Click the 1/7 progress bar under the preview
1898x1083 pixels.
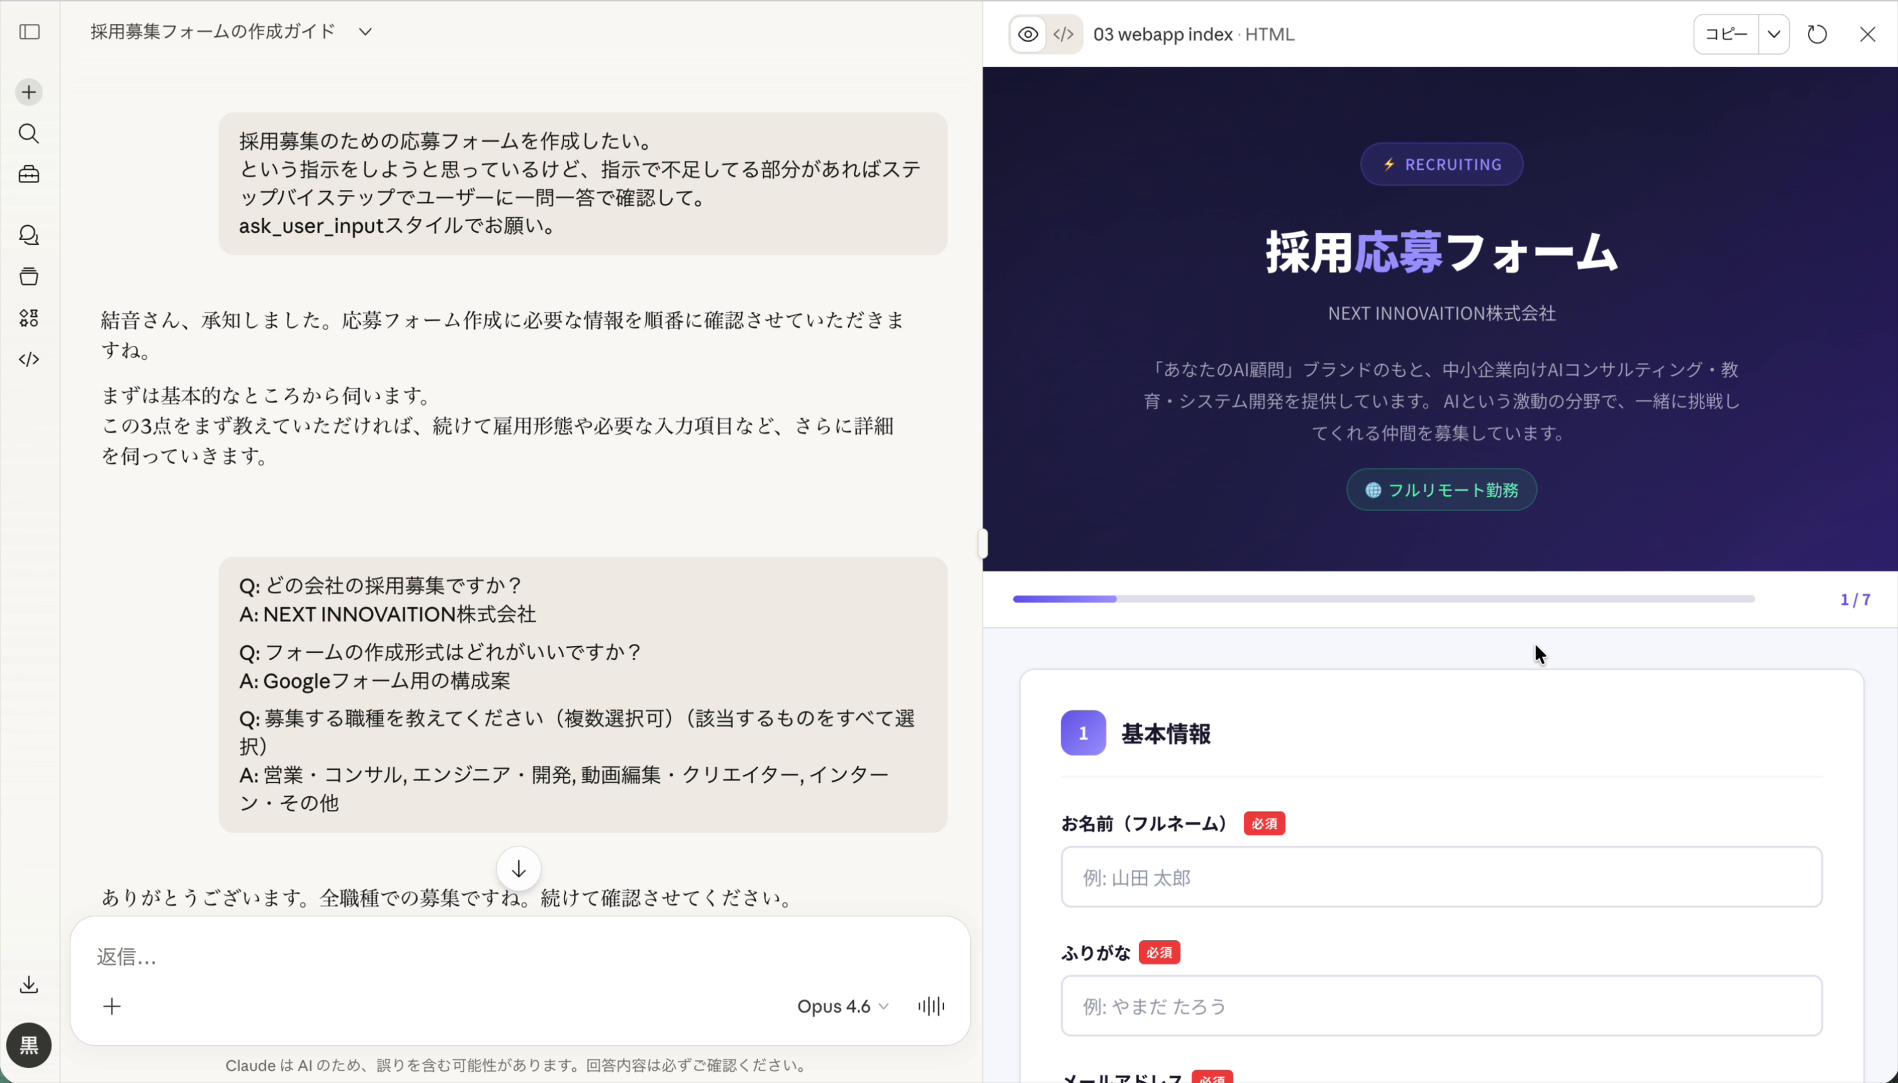(x=1384, y=598)
